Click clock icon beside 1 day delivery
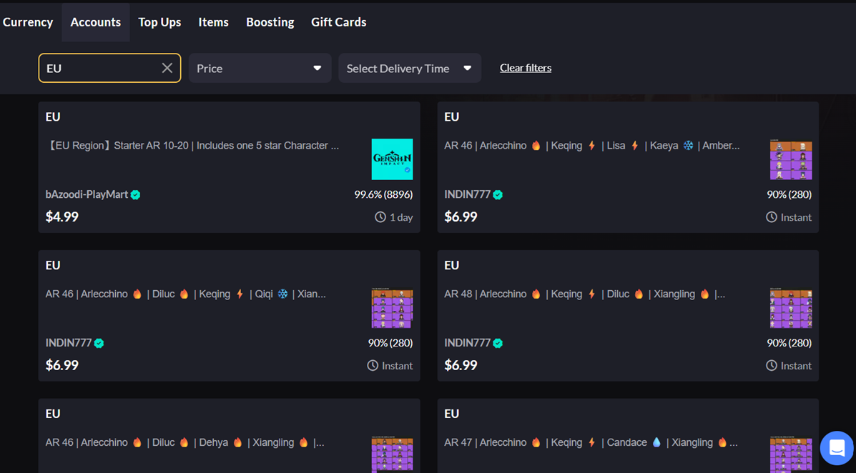The height and width of the screenshot is (473, 856). [x=380, y=217]
